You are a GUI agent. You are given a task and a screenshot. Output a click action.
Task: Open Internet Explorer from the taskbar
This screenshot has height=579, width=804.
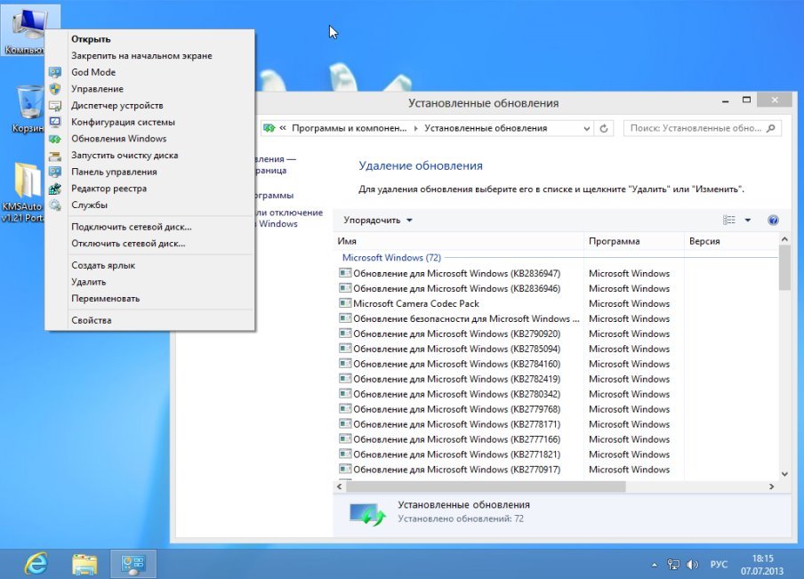[x=36, y=564]
